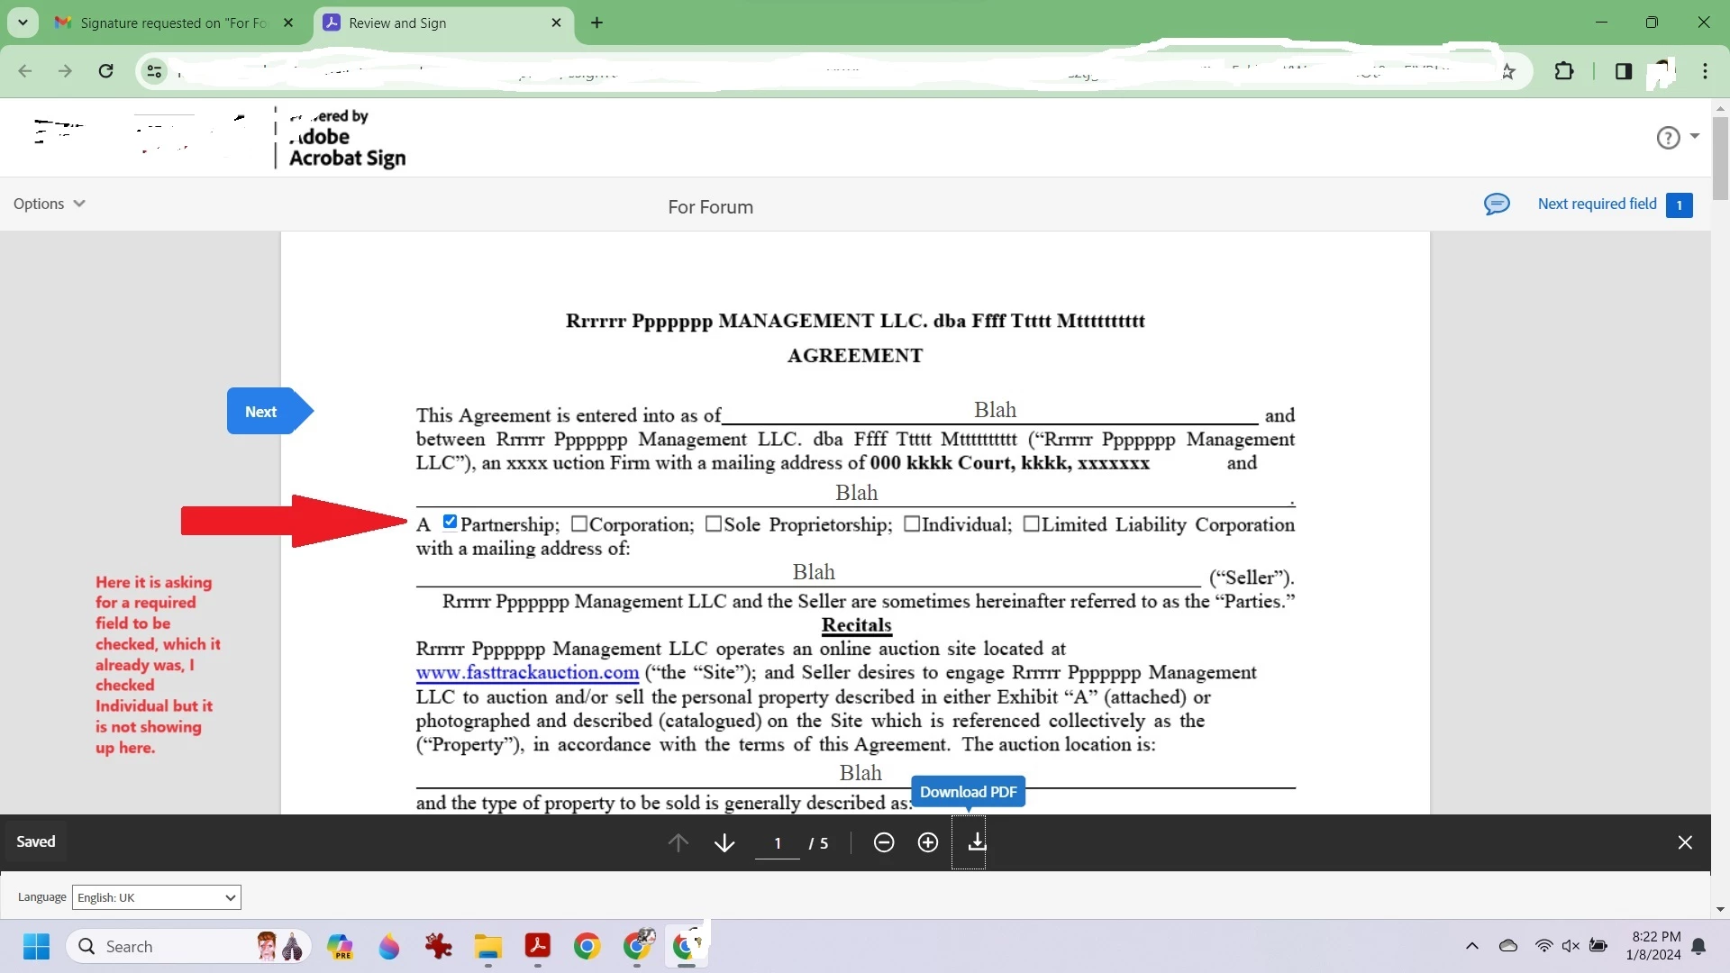Check the Individual checkbox
1730x973 pixels.
point(911,524)
